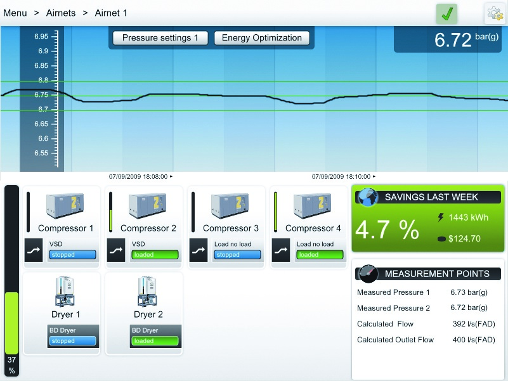
Task: Click Load no load label under Compressor 3
Action: (x=233, y=244)
